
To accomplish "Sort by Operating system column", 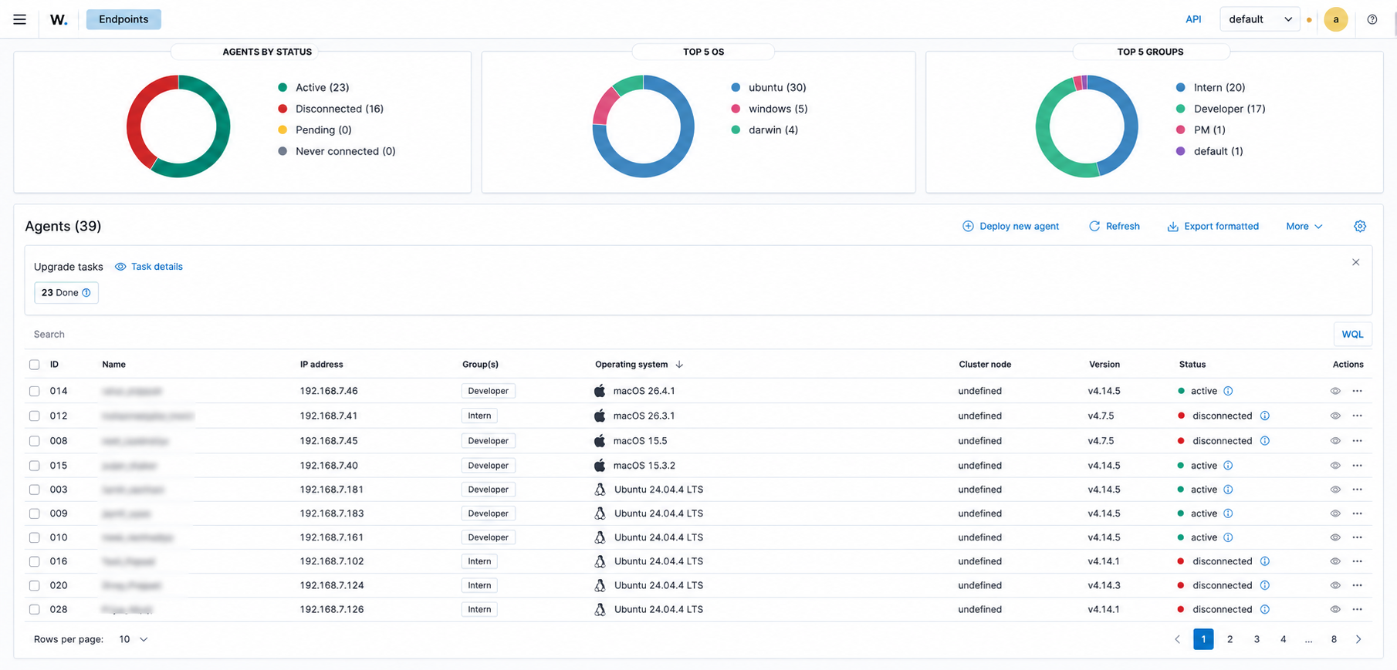I will [639, 365].
